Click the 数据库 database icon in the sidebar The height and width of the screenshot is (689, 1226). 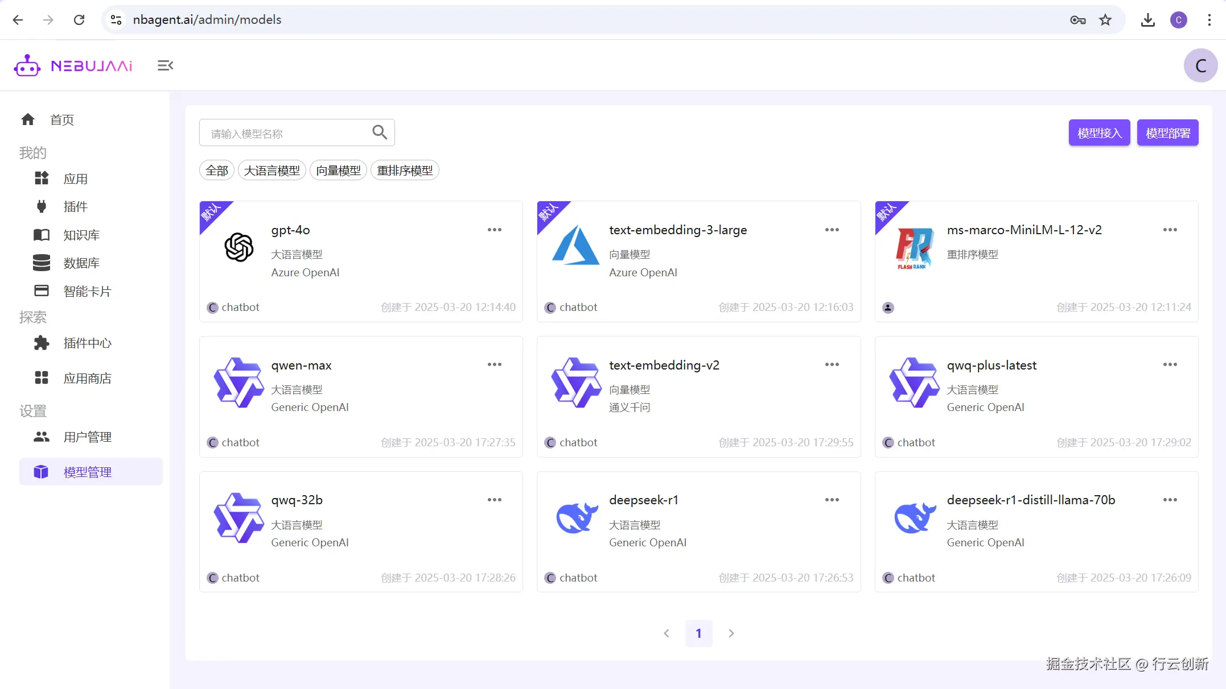point(42,263)
